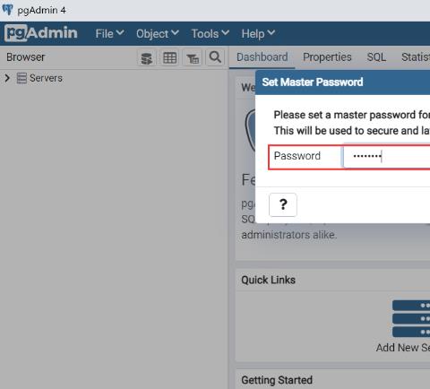The height and width of the screenshot is (389, 430).
Task: Open the Object menu
Action: tap(158, 33)
